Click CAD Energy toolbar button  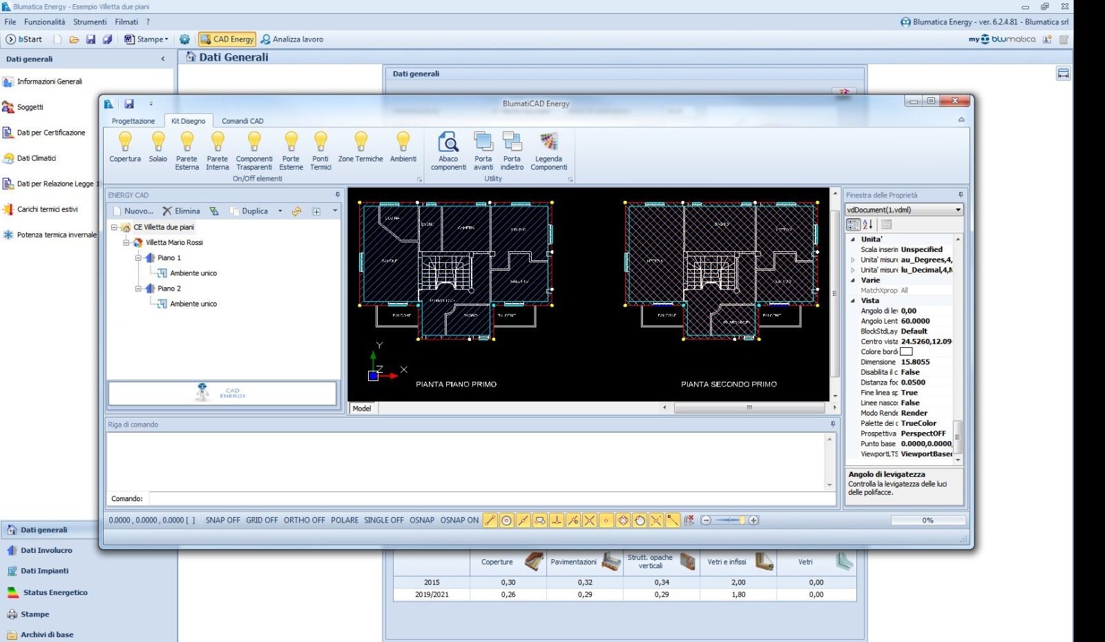(x=227, y=39)
